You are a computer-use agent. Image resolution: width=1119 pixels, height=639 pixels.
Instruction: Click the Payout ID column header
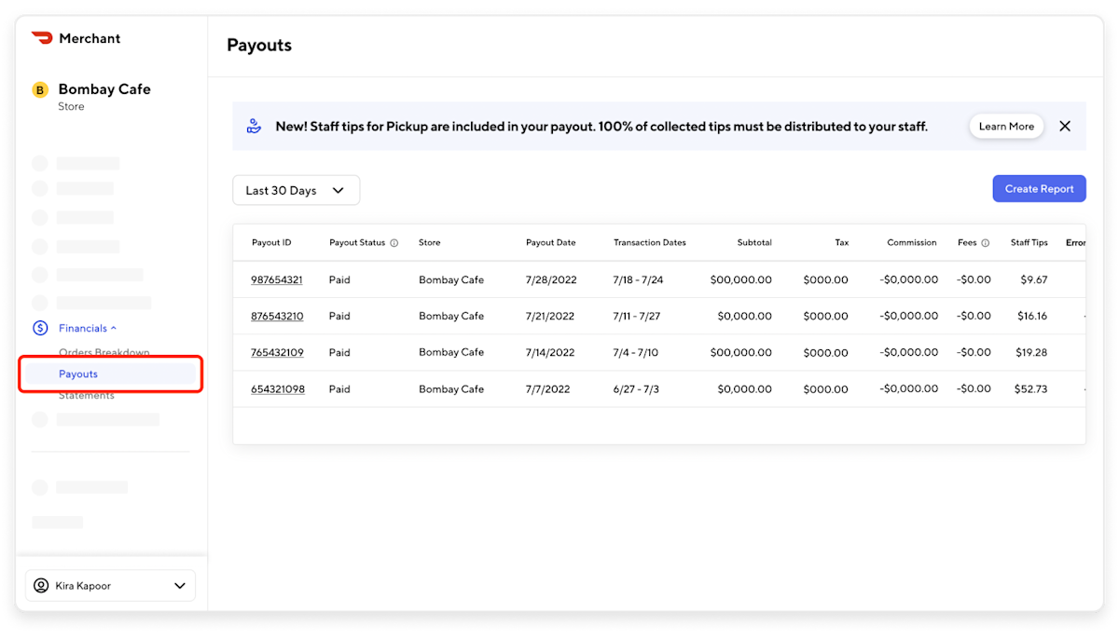(271, 242)
